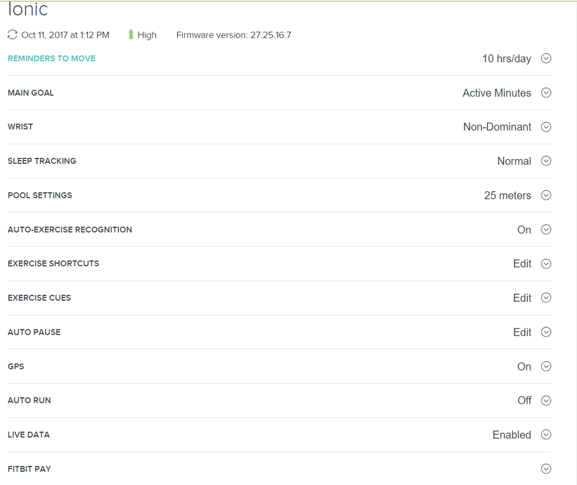Click Edit for Exercise Cues
This screenshot has width=577, height=485.
tap(522, 298)
